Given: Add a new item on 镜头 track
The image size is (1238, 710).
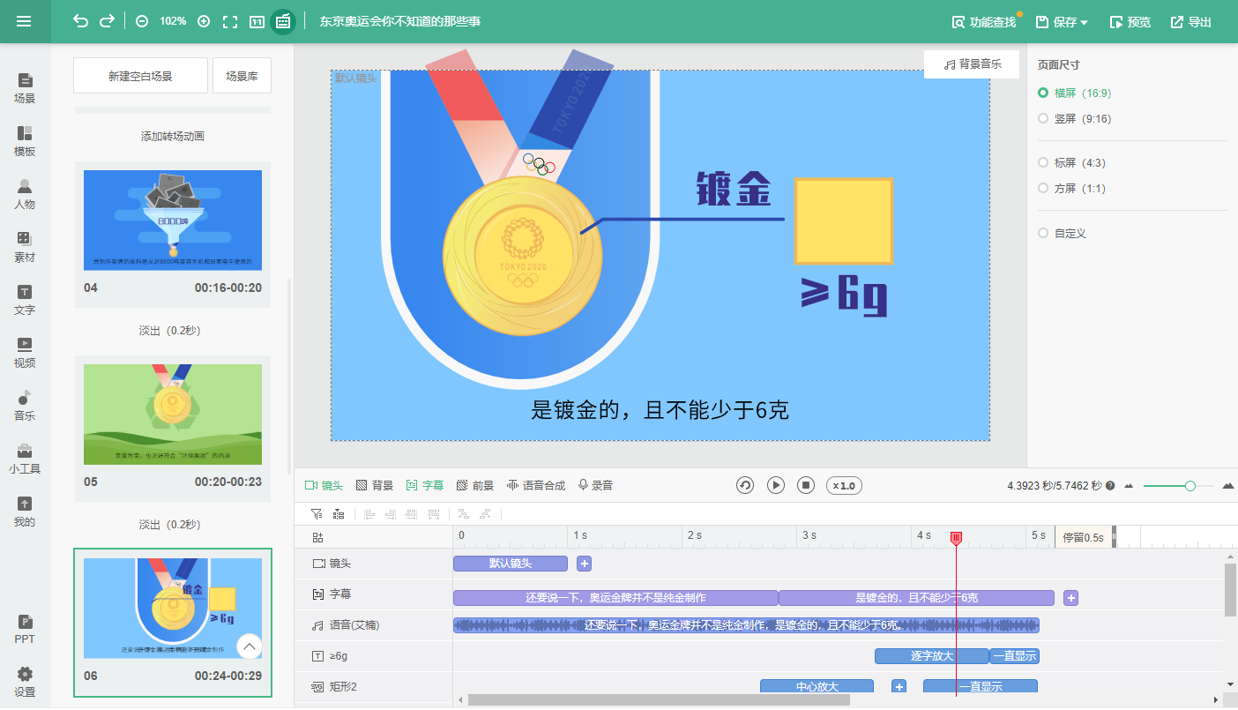Looking at the screenshot, I should [584, 564].
